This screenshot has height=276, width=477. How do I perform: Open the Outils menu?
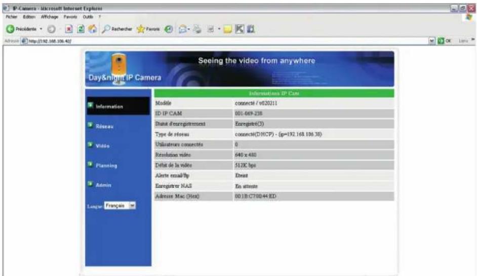pos(88,17)
